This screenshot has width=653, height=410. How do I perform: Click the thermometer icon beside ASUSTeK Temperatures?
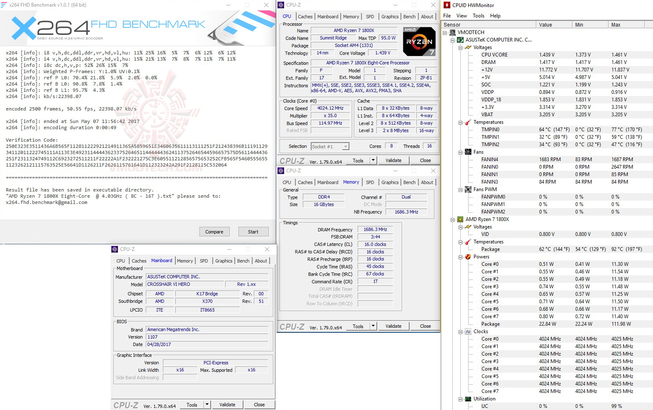[x=468, y=122]
